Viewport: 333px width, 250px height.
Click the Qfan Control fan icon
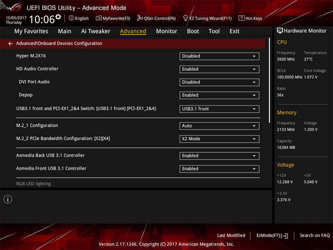tap(140, 18)
